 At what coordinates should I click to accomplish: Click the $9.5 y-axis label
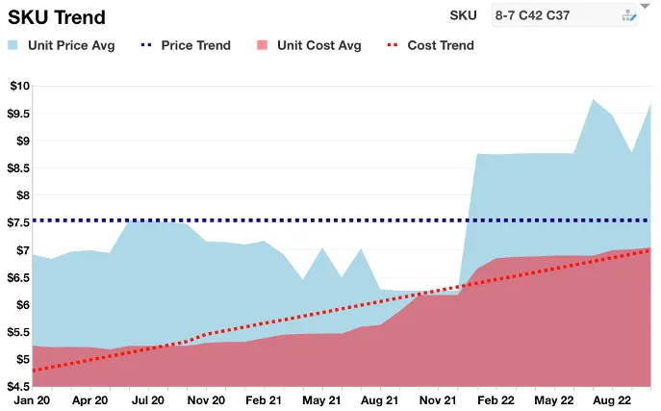click(x=18, y=114)
